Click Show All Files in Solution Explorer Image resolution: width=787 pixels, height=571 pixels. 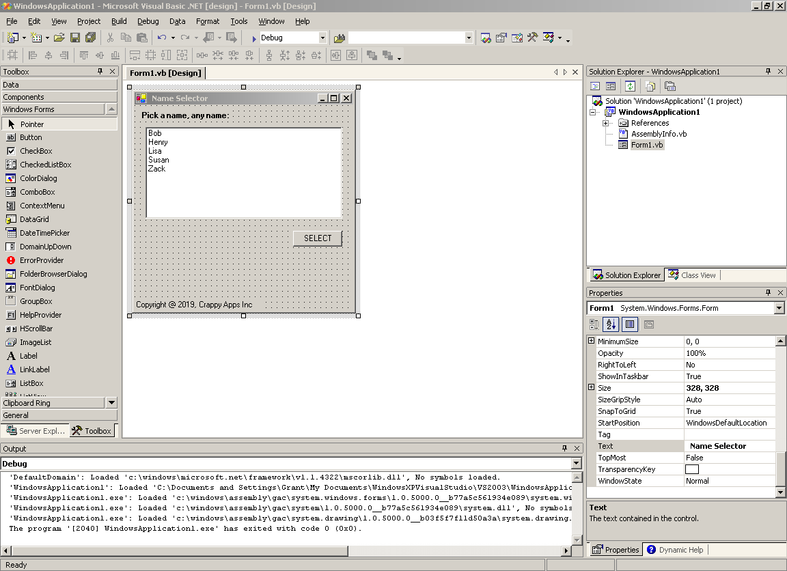click(x=650, y=86)
